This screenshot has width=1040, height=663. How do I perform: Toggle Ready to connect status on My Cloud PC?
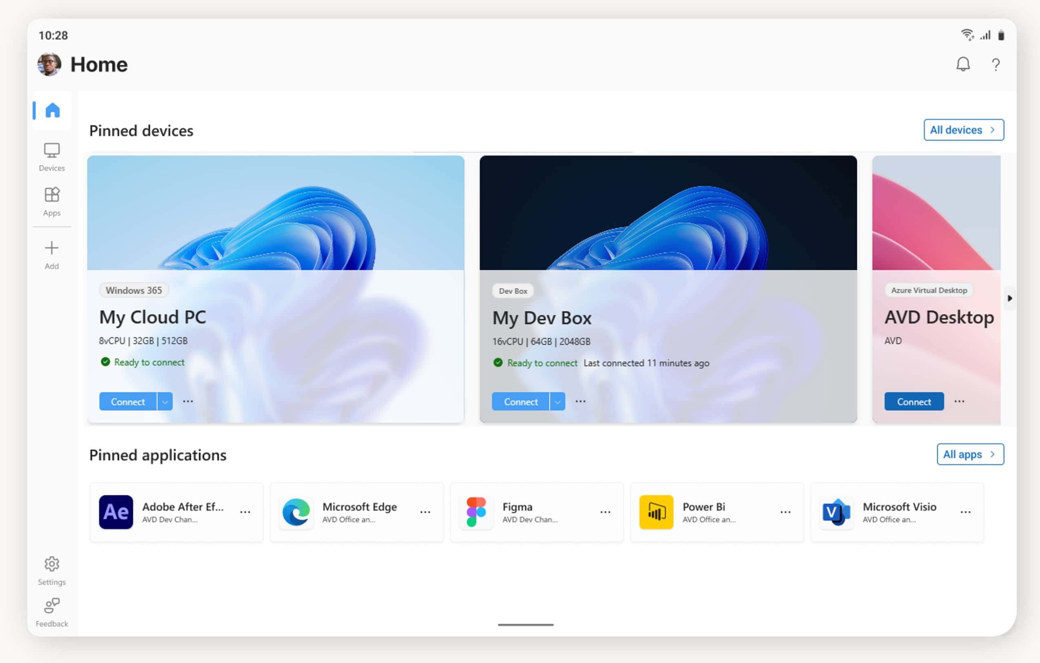(x=141, y=361)
